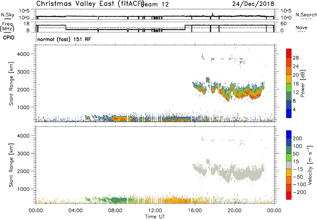Click the '200' tick on Velocity colorbar
Image resolution: width=317 pixels, height=219 pixels.
(297, 138)
